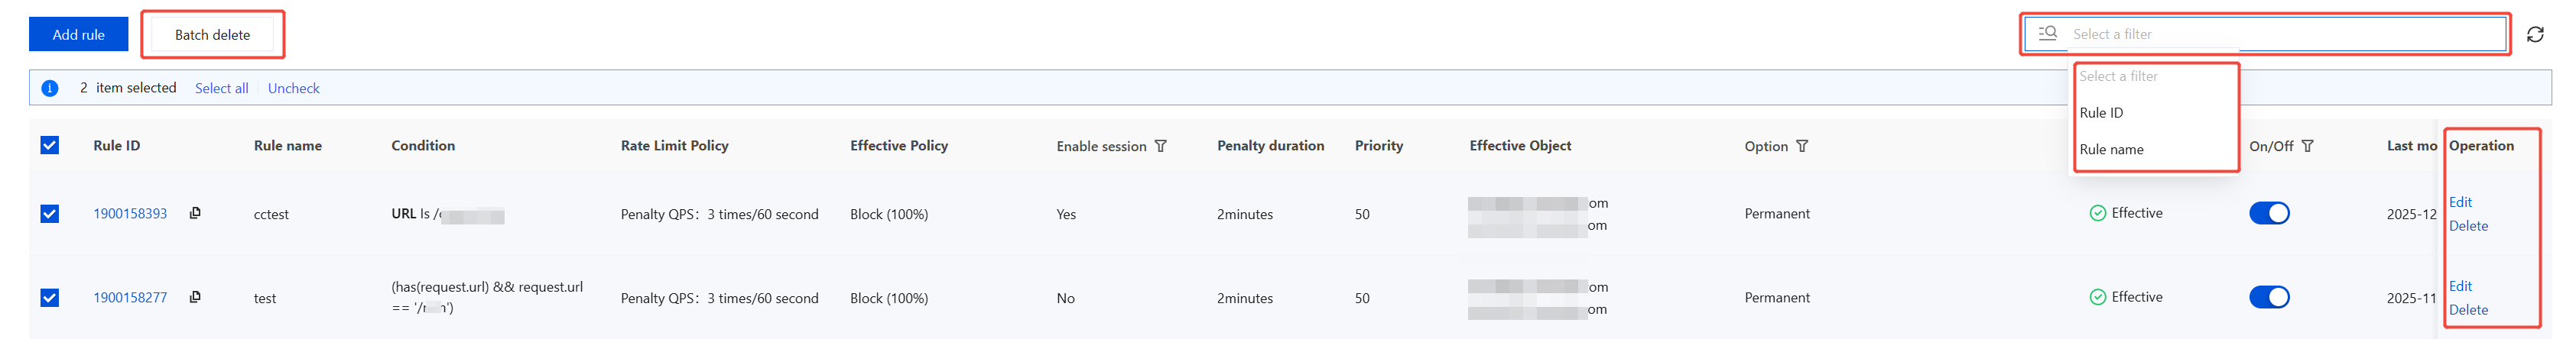
Task: Click the refresh icon beside the filter box
Action: [2535, 35]
